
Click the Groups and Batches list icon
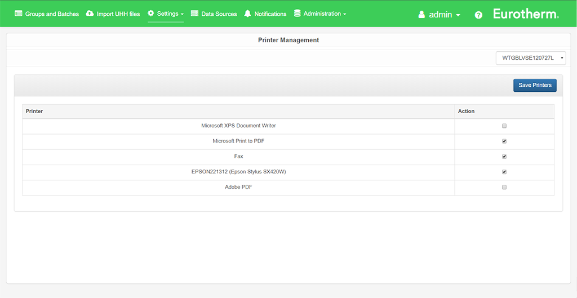pyautogui.click(x=18, y=14)
